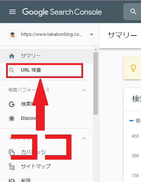Click the sidebar scrollbar up arrow
141x182 pixels.
pyautogui.click(x=96, y=49)
